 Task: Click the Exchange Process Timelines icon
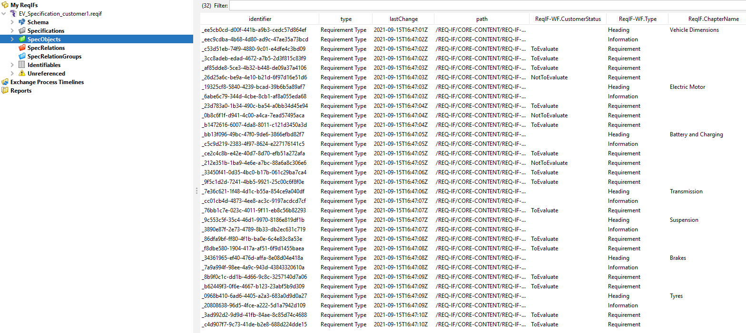point(5,82)
